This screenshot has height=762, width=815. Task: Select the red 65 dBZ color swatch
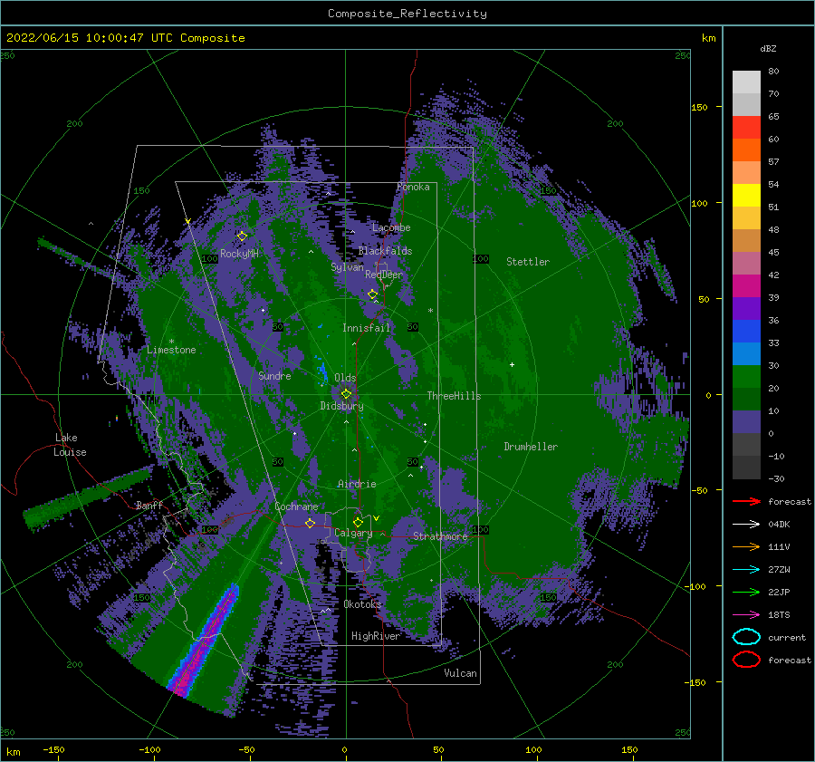[x=746, y=127]
